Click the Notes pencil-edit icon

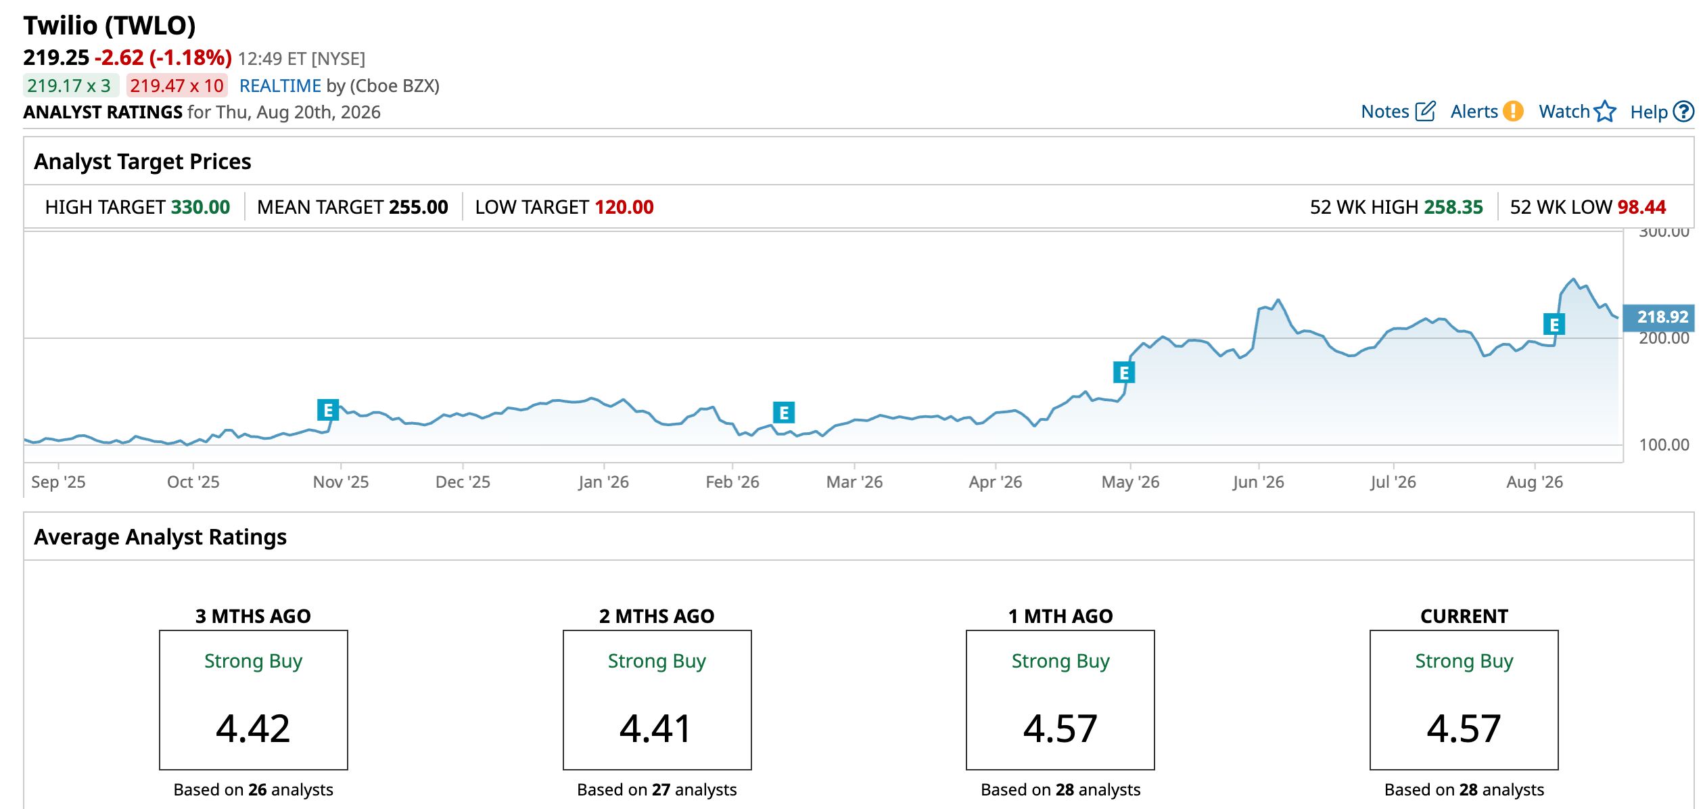coord(1425,112)
